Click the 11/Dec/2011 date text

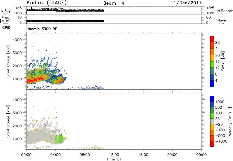coord(186,3)
